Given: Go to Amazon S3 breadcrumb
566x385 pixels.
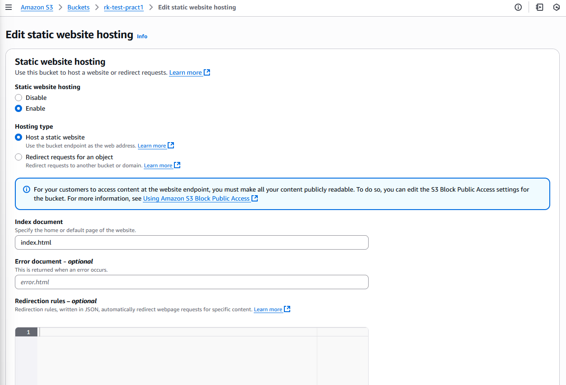Looking at the screenshot, I should pyautogui.click(x=37, y=8).
